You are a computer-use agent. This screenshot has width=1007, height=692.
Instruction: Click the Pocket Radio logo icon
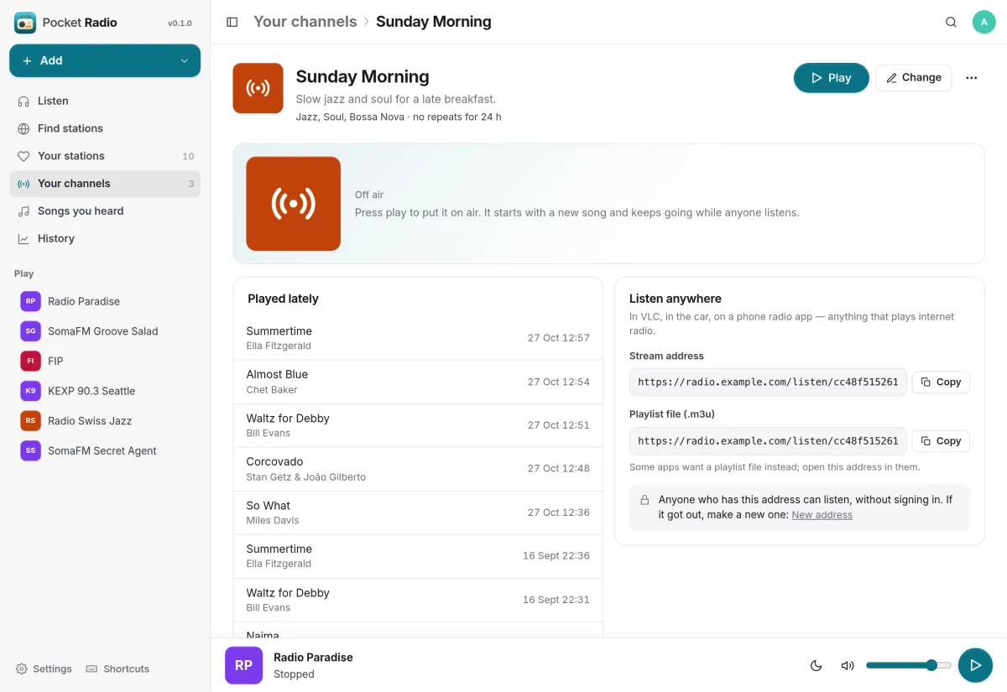[x=25, y=23]
